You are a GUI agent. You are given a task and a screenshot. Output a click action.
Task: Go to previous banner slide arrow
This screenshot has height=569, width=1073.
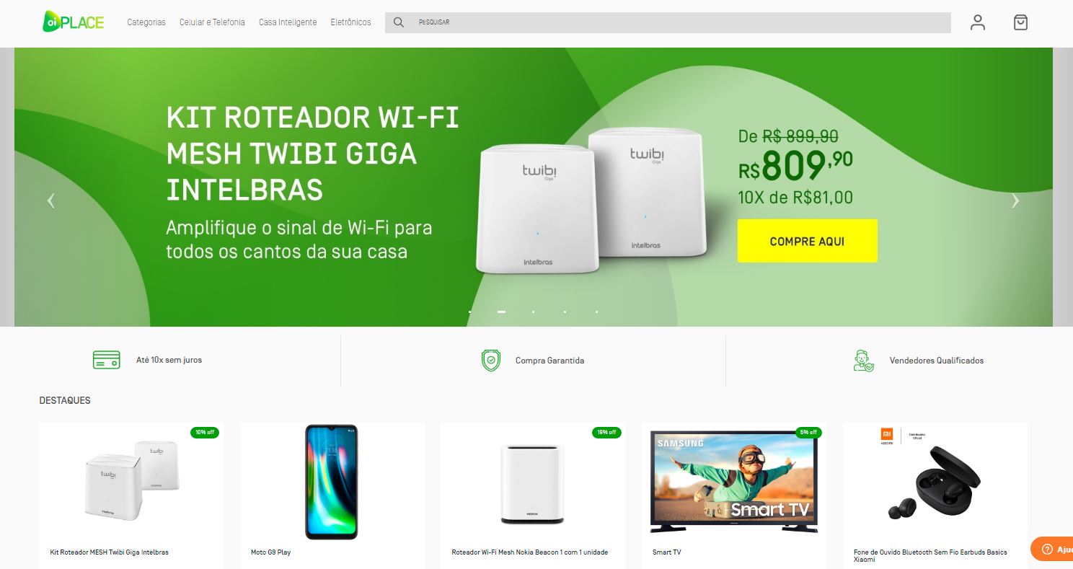click(50, 201)
